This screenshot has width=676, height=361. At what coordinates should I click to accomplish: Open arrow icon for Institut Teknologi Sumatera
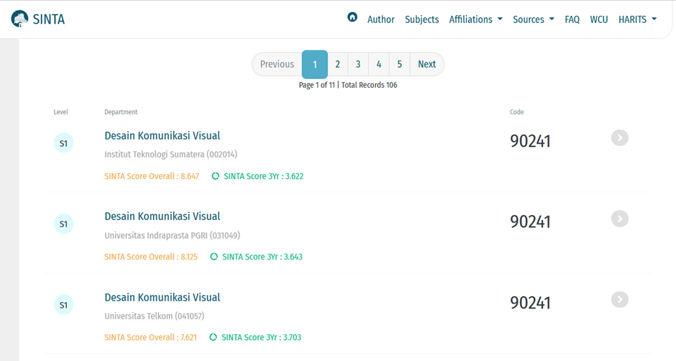point(619,137)
